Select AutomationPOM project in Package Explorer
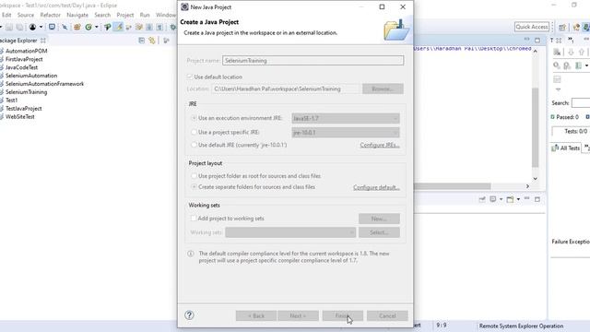Screen dimensions: 590x332 (x=26, y=51)
